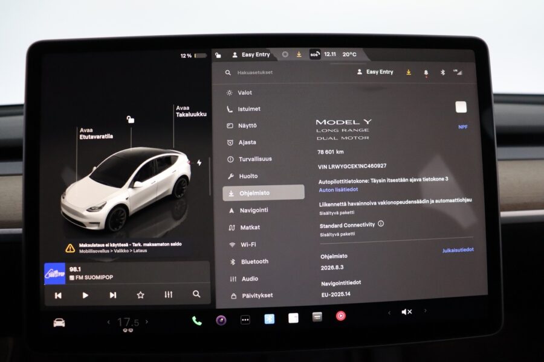Open Auton lisätiedot link
Screen dimensions: 544x362
(338, 190)
